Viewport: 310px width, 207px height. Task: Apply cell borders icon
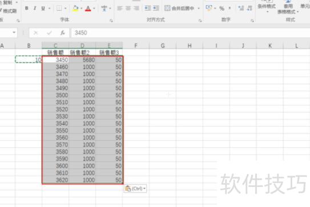click(x=59, y=8)
